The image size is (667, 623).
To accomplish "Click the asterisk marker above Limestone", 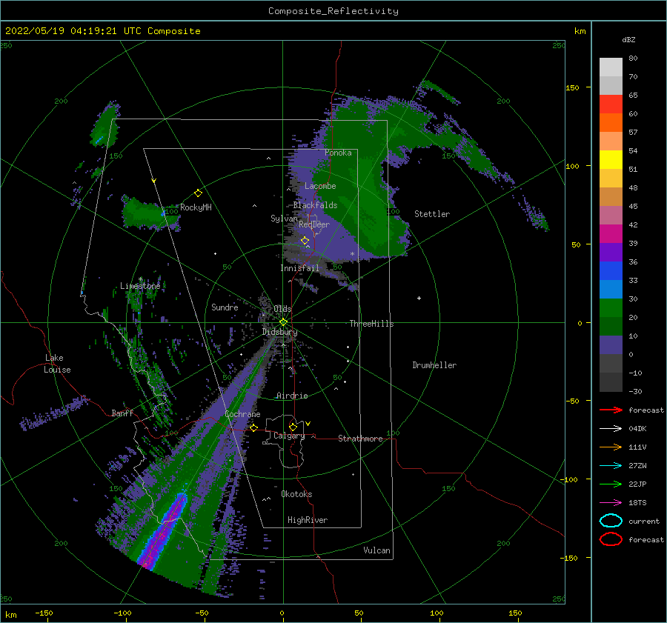I will pyautogui.click(x=140, y=279).
